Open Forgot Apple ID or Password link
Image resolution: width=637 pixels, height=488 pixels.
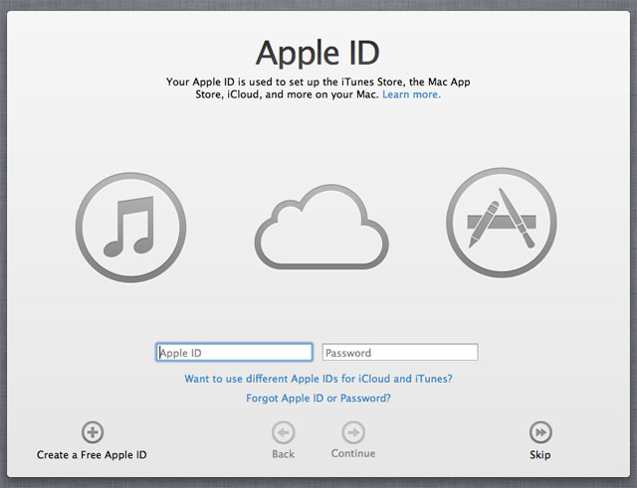(318, 398)
